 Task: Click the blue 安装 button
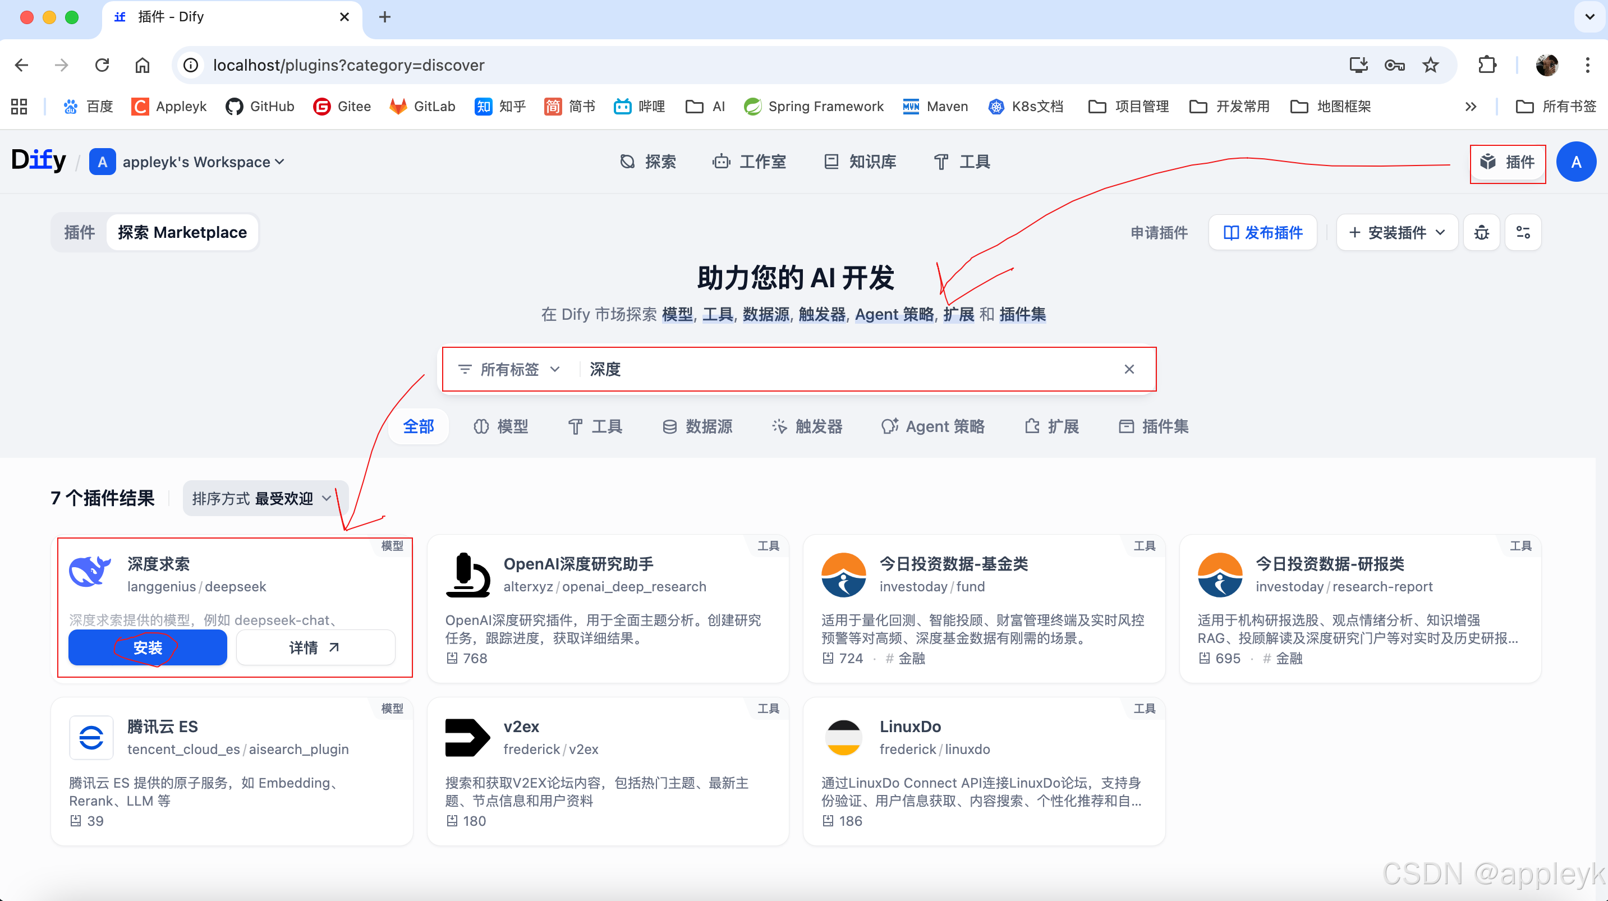click(148, 647)
